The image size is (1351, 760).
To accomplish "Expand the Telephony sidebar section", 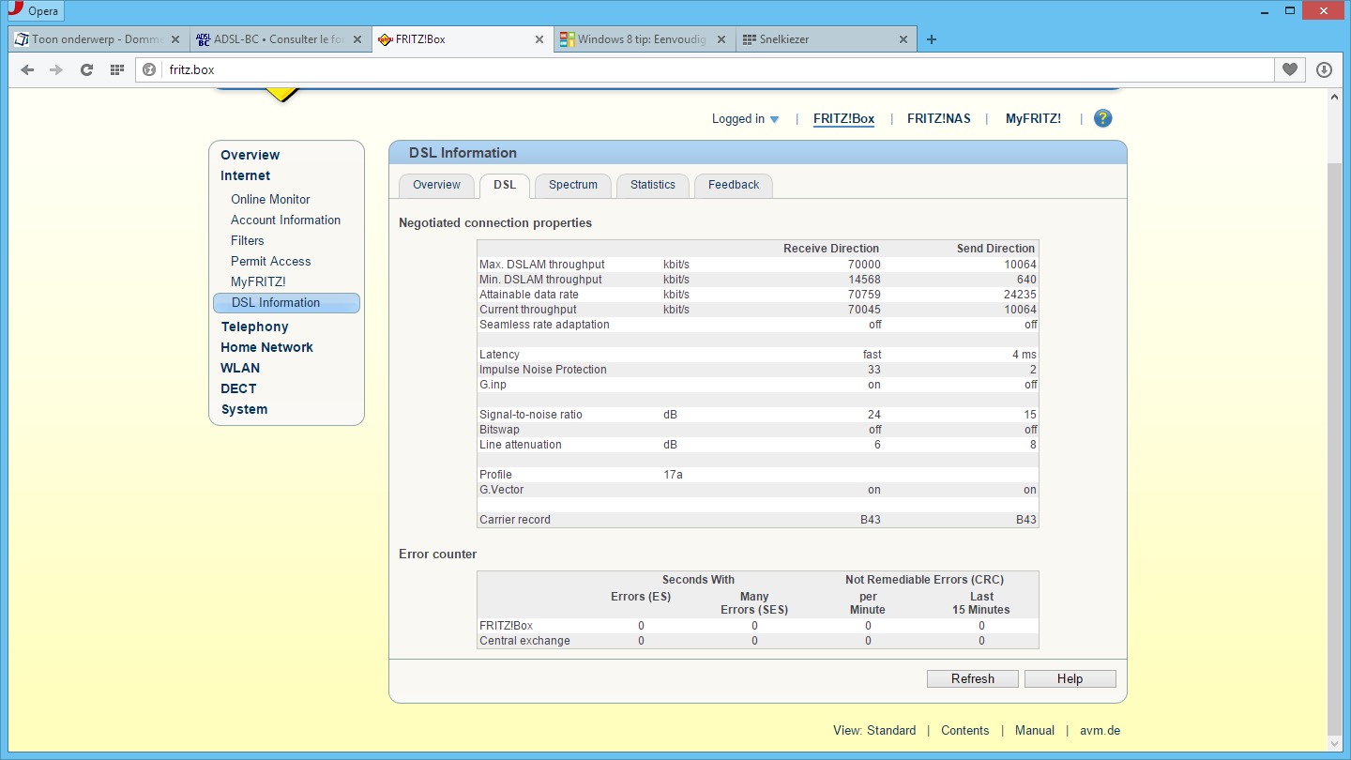I will pos(254,327).
